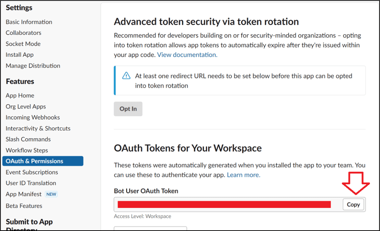Click the redirect URL warning message text
This screenshot has width=380, height=231.
(243, 80)
